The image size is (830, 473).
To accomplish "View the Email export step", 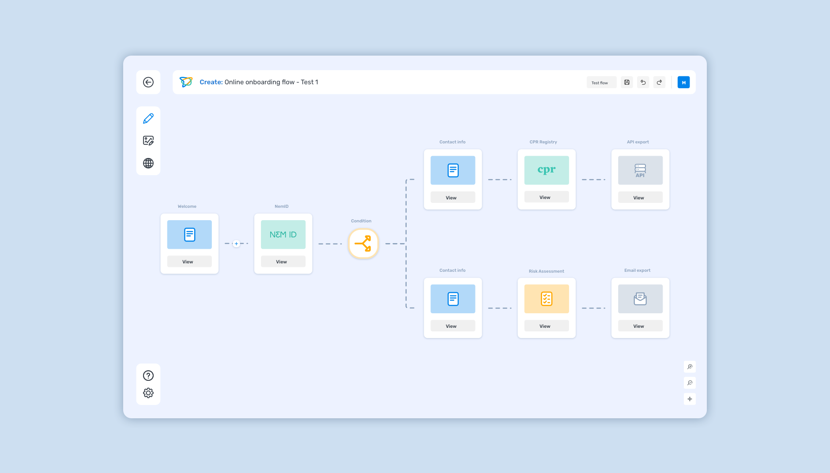I will pos(640,326).
